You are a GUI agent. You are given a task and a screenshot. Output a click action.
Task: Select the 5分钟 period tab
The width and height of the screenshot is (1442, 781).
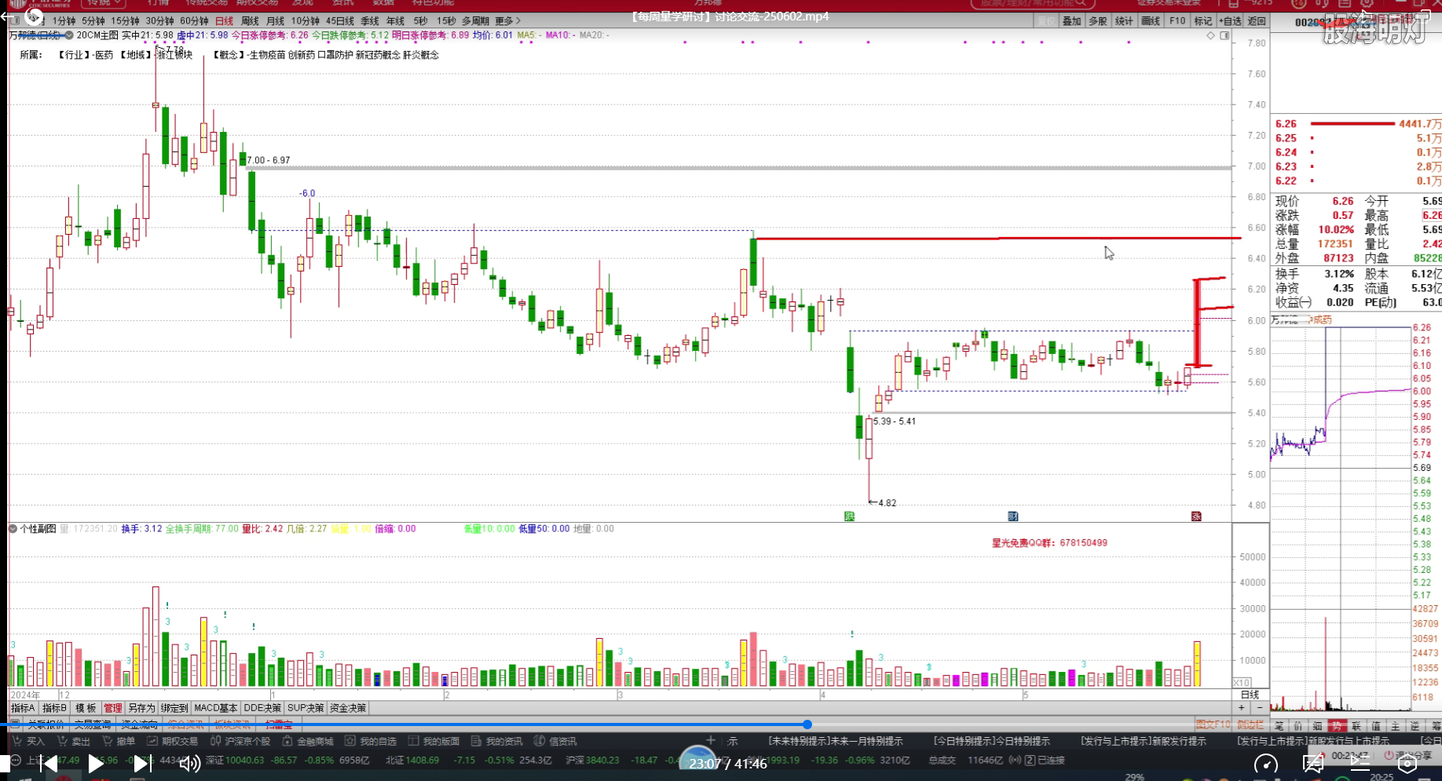(93, 21)
